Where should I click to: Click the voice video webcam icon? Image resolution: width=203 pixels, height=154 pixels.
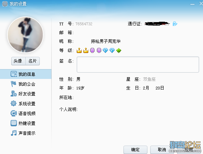(14, 113)
